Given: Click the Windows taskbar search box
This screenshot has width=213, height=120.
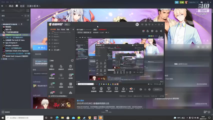Looking at the screenshot, I should [24, 118].
